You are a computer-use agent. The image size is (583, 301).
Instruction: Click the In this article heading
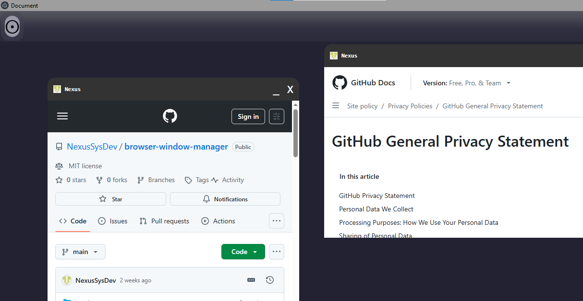(x=359, y=176)
